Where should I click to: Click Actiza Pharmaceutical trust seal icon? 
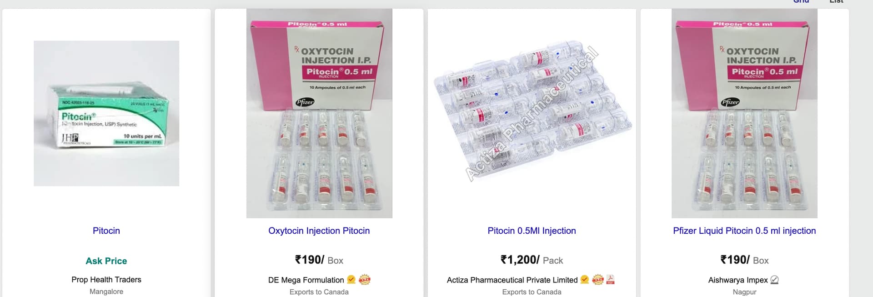pyautogui.click(x=598, y=280)
